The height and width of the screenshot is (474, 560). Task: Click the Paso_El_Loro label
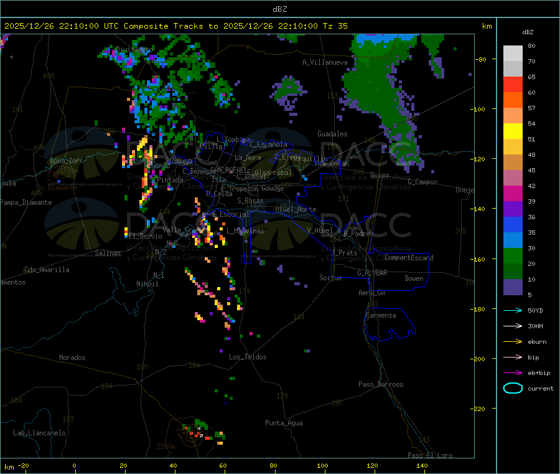click(x=430, y=455)
